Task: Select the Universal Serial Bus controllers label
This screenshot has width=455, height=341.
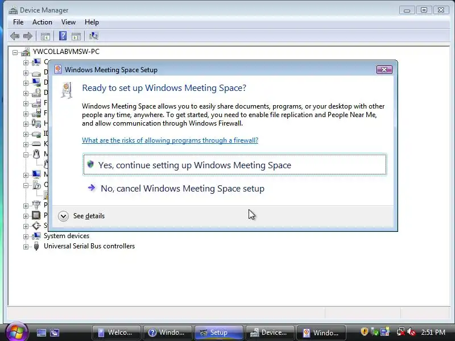Action: (x=89, y=246)
